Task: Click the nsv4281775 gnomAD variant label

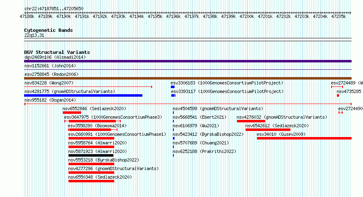Action: point(70,91)
